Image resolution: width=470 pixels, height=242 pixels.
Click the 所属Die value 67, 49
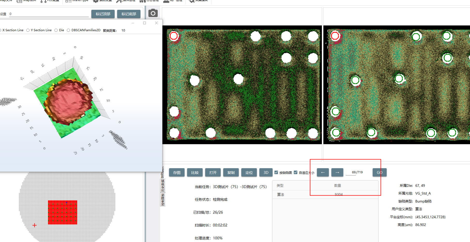[x=420, y=185]
